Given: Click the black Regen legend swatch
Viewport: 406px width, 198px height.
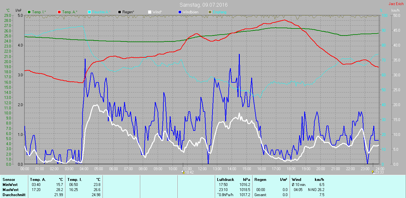Looking at the screenshot, I should (x=120, y=12).
